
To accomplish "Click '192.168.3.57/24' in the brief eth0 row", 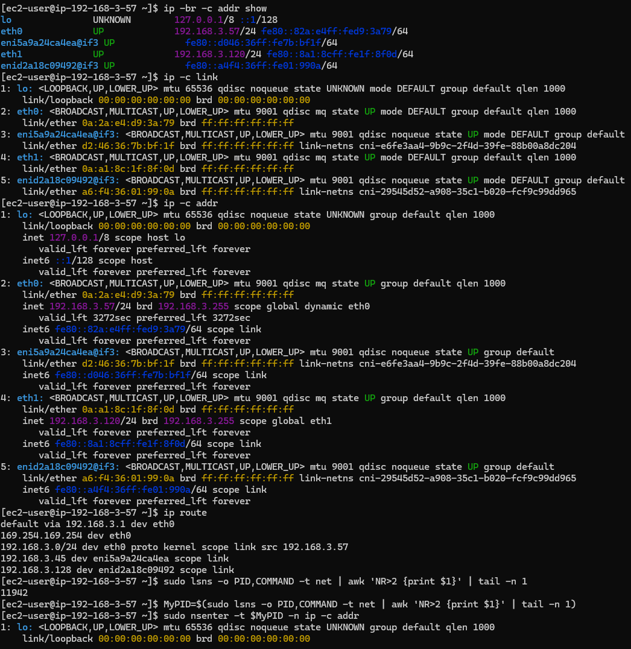I will pyautogui.click(x=215, y=31).
